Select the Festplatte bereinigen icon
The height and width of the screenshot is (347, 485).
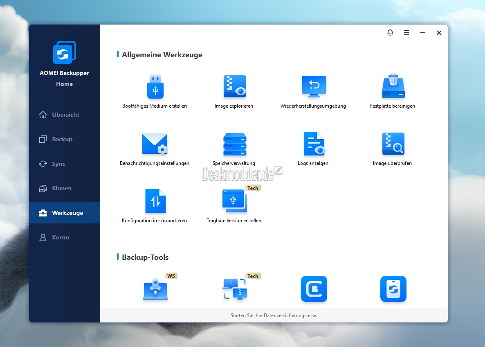[x=393, y=87]
